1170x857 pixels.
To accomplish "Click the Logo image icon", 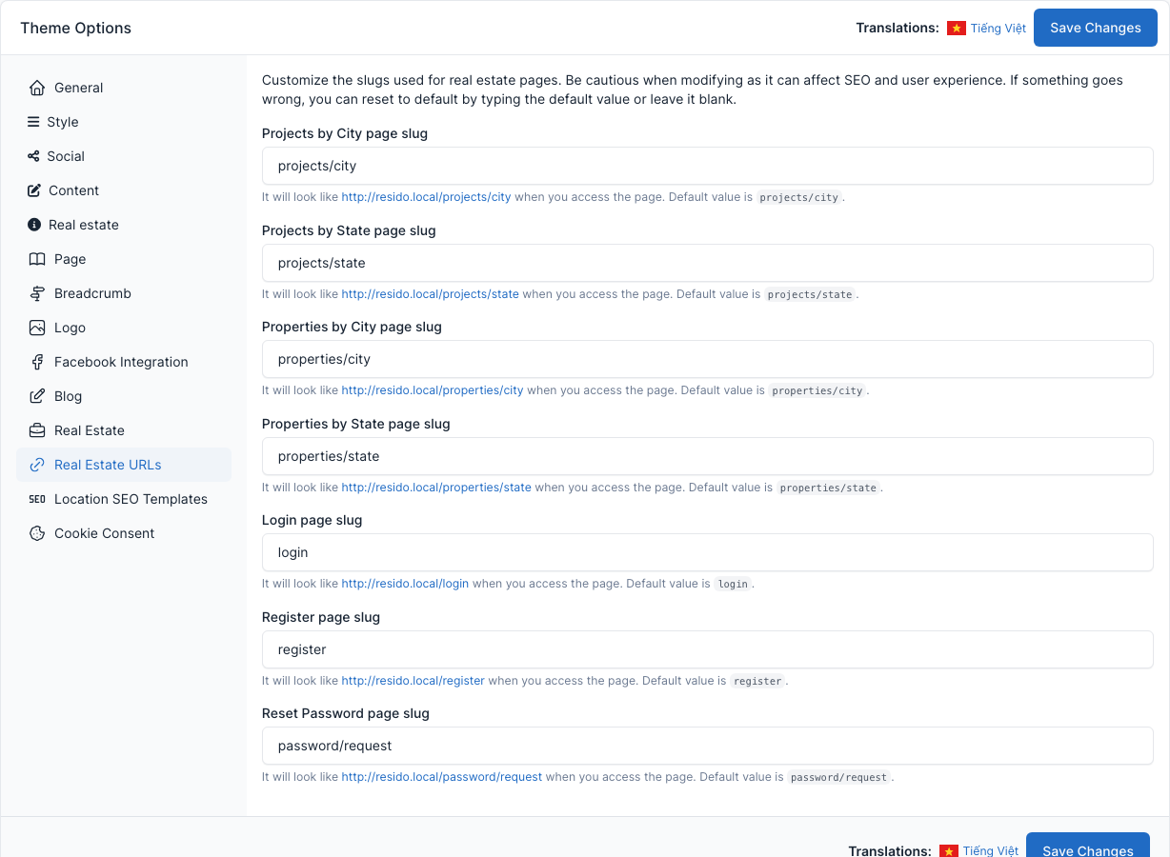I will pyautogui.click(x=37, y=328).
